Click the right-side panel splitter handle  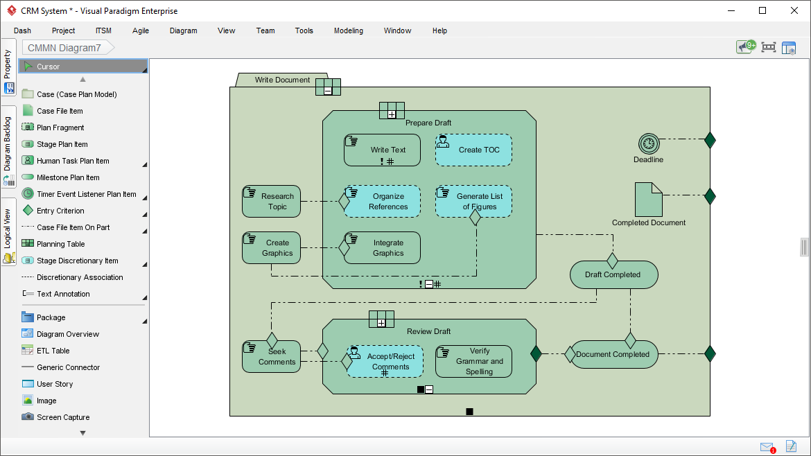pyautogui.click(x=804, y=247)
